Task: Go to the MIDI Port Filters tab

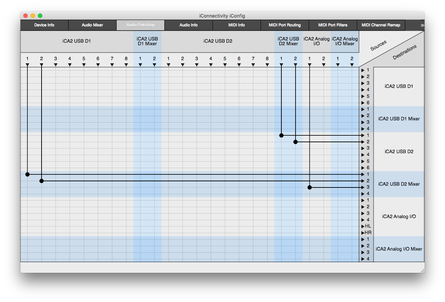Action: [x=333, y=25]
